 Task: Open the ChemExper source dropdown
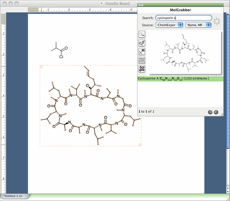click(169, 25)
